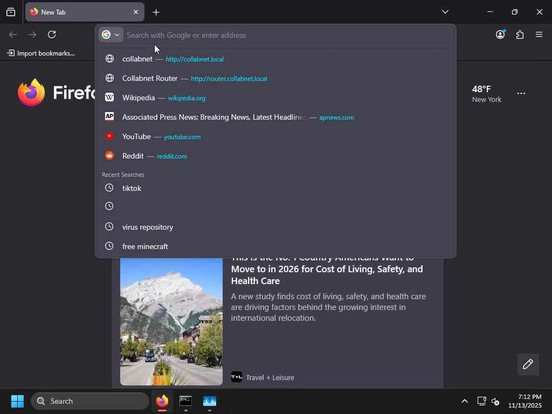
Task: Click clock icon beside virus repository
Action: (x=109, y=226)
